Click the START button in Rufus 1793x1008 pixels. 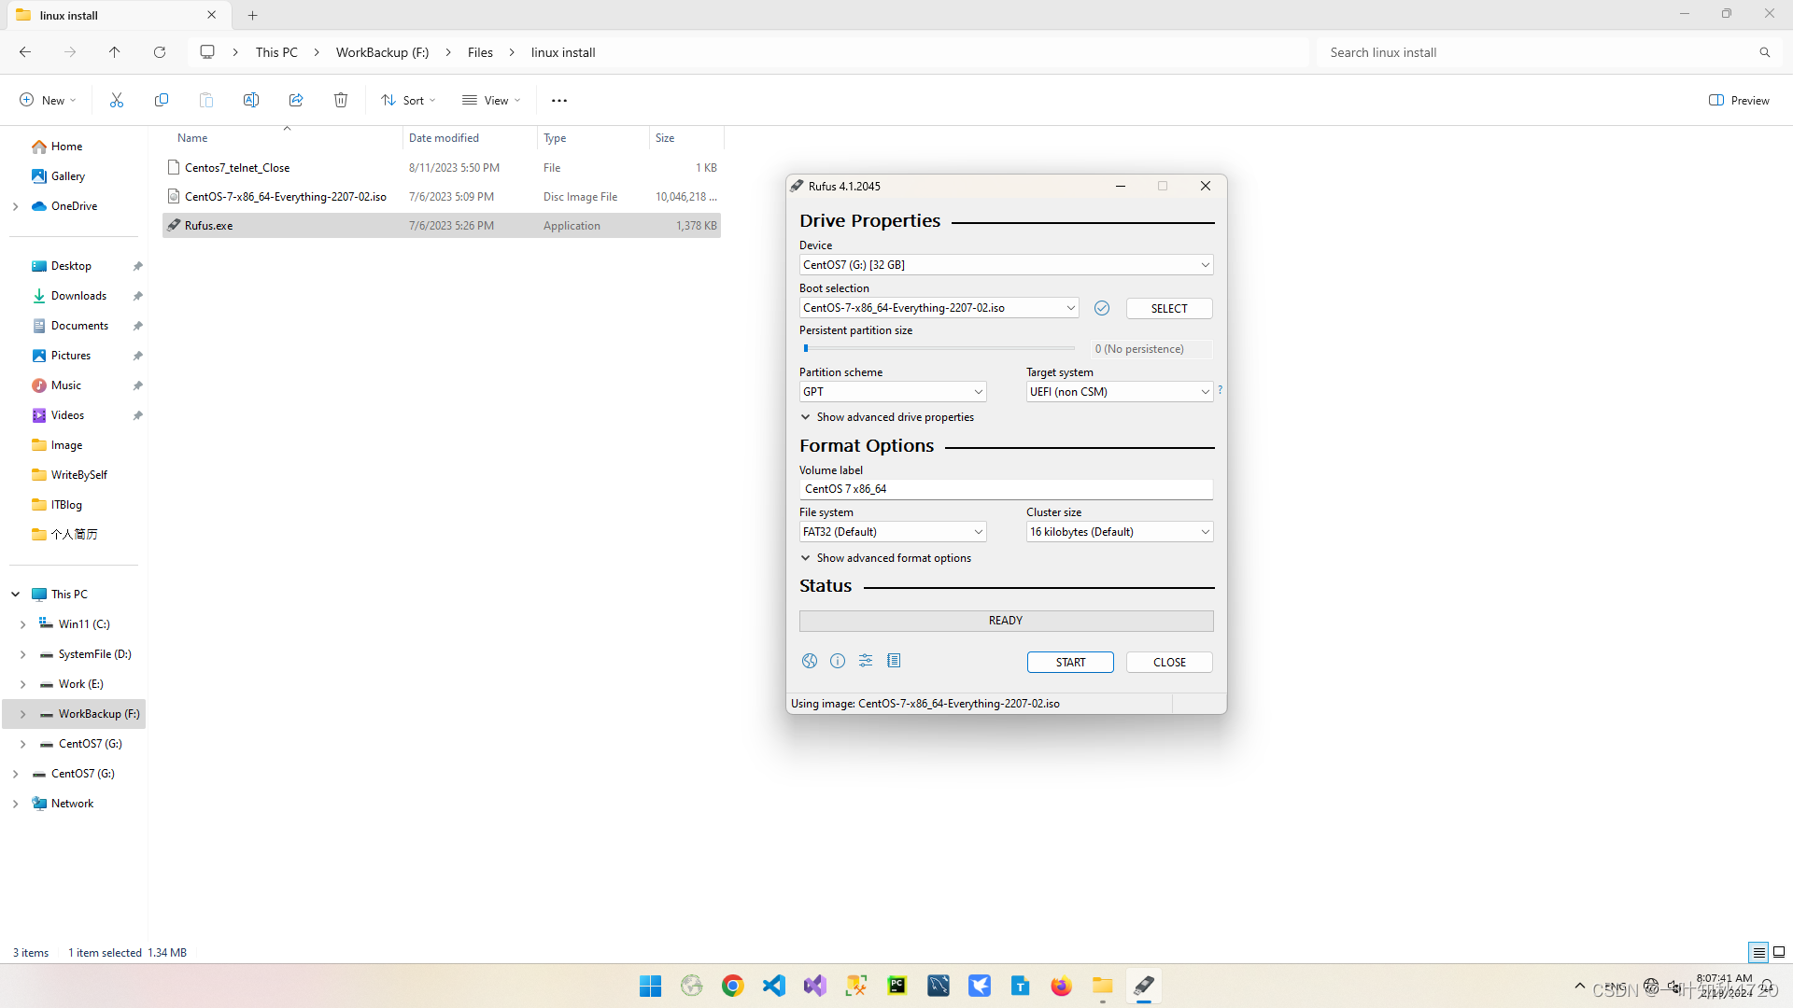1070,662
